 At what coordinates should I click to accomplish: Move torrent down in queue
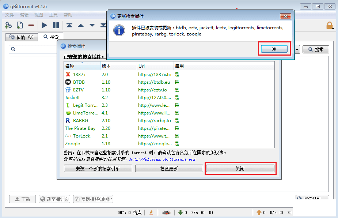pyautogui.click(x=92, y=25)
